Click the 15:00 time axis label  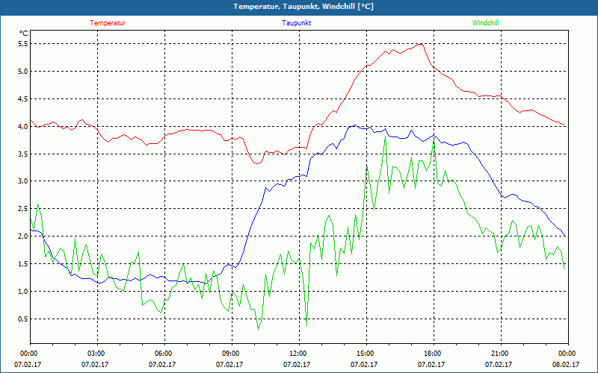pyautogui.click(x=366, y=354)
